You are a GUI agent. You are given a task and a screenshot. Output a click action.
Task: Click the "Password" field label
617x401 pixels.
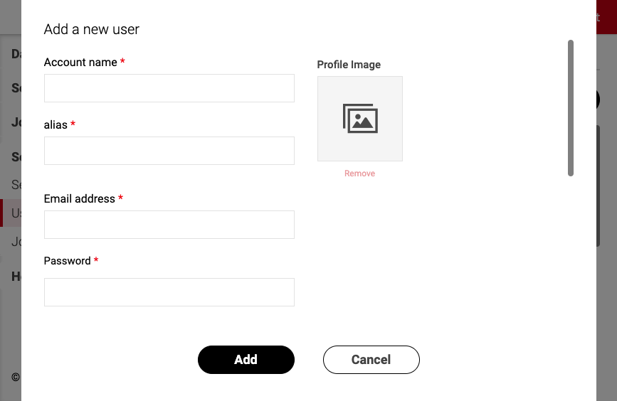[68, 261]
